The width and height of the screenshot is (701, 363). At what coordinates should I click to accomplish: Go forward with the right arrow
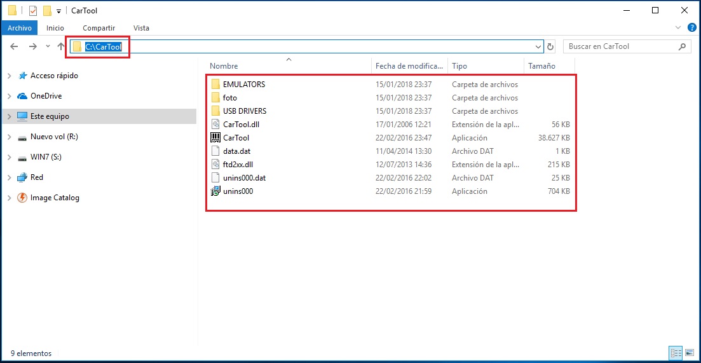click(32, 46)
